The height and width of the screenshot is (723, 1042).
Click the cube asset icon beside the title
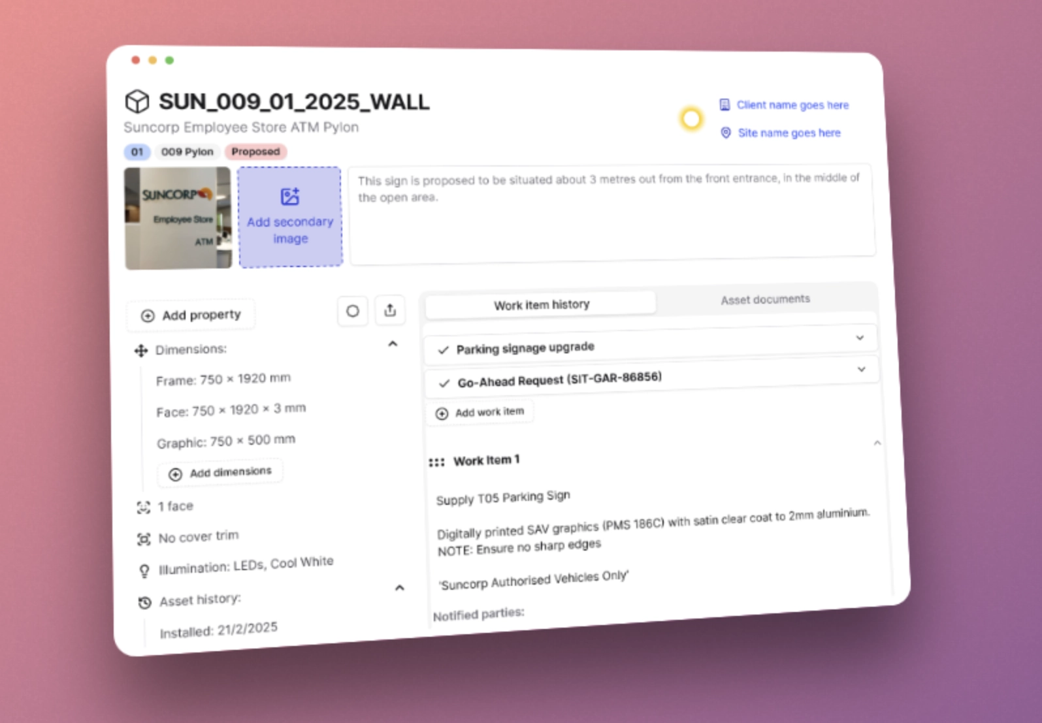[137, 101]
